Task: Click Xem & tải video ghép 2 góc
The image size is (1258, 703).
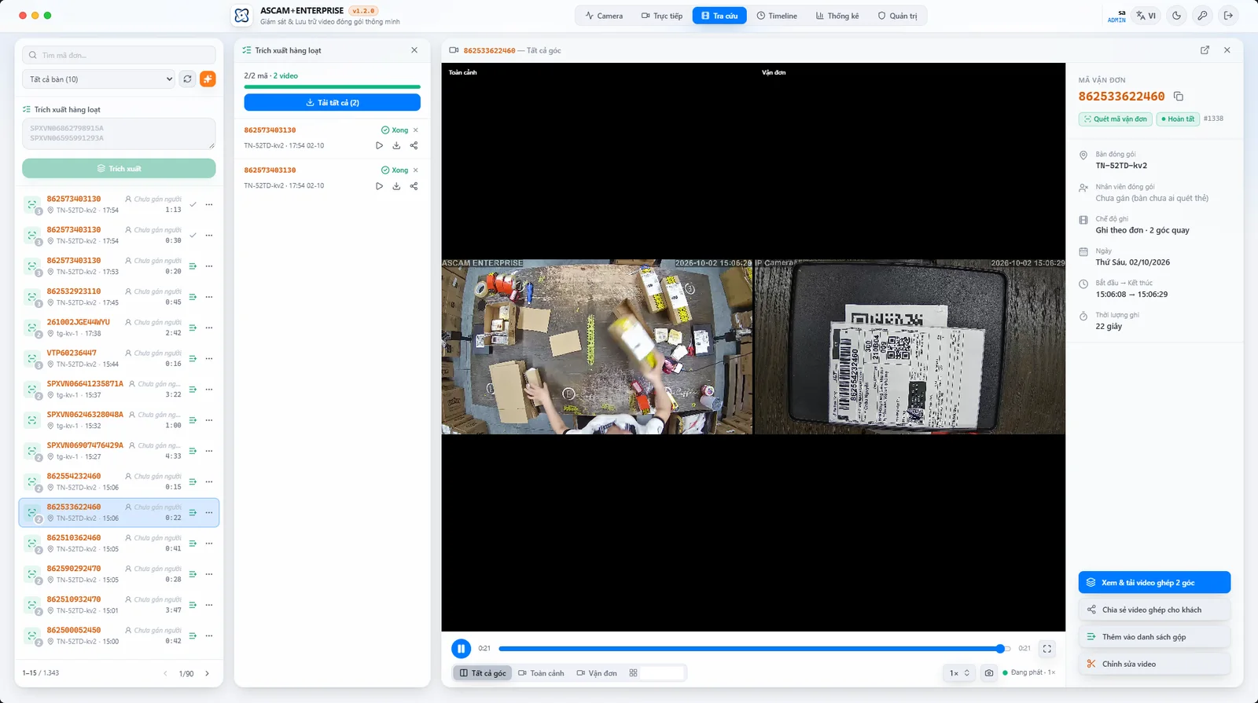Action: [x=1154, y=583]
